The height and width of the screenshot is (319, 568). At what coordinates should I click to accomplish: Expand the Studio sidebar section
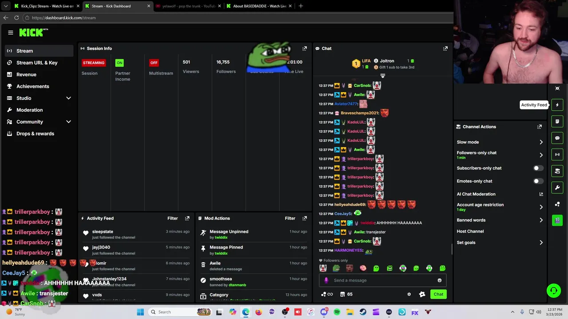[69, 98]
